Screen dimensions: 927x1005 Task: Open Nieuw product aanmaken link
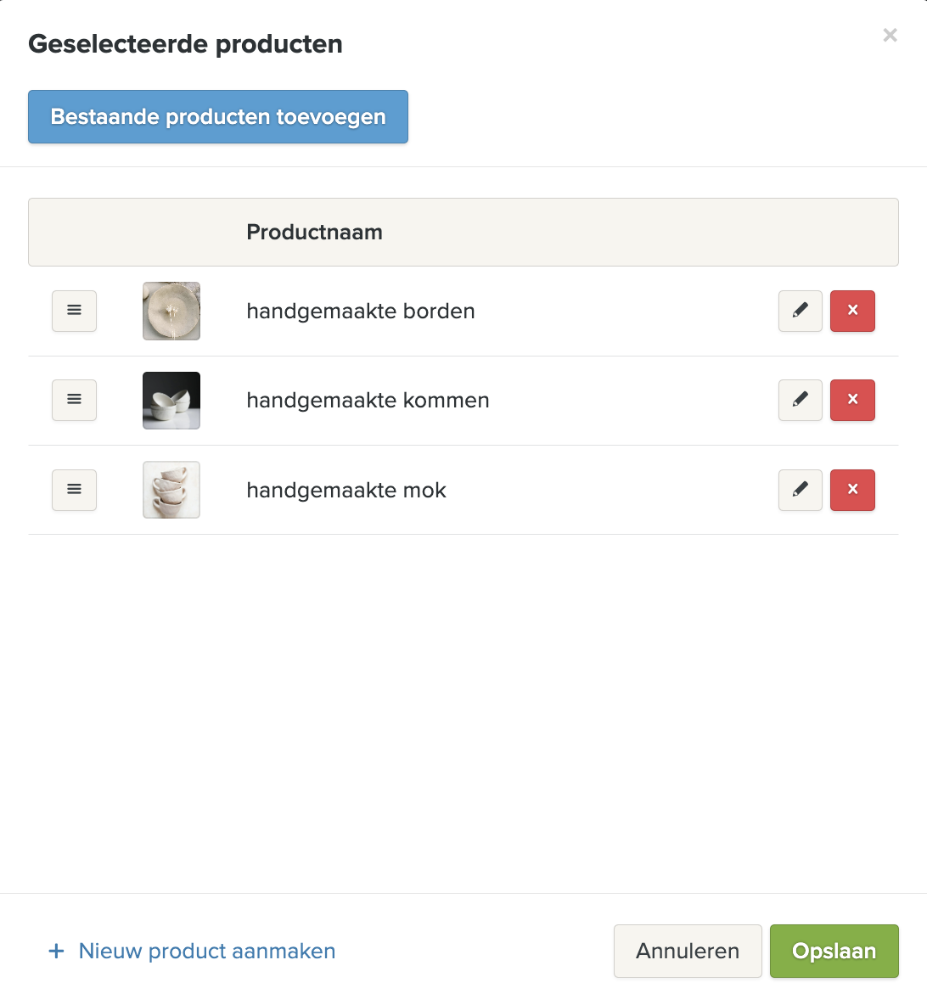pos(192,951)
